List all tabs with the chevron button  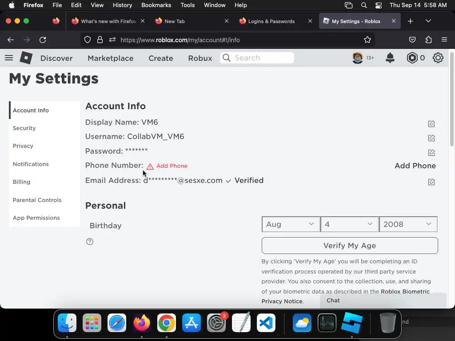pyautogui.click(x=428, y=21)
